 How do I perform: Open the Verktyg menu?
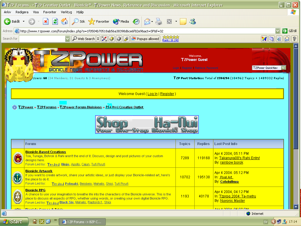(x=66, y=12)
